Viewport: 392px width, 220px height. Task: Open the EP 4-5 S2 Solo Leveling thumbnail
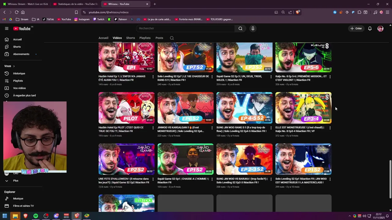pyautogui.click(x=244, y=108)
